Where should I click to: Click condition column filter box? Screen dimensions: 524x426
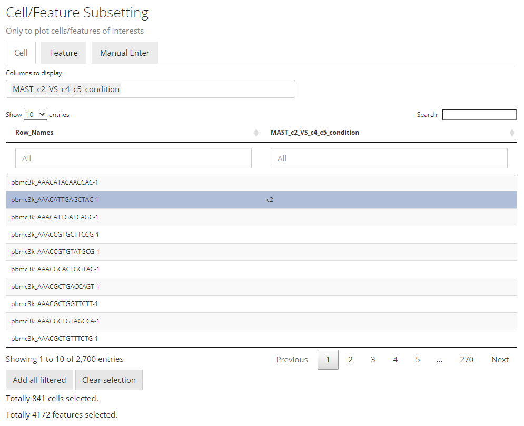pyautogui.click(x=389, y=158)
